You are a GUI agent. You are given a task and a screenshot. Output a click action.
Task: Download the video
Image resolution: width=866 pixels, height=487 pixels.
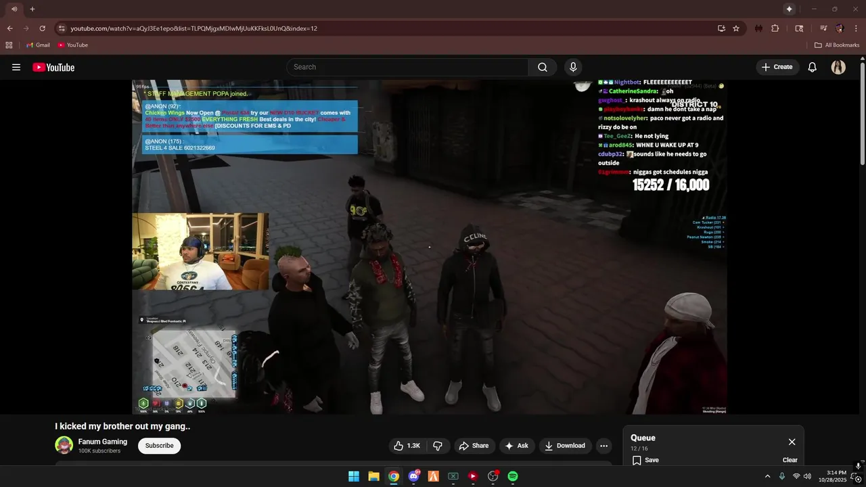pos(565,446)
